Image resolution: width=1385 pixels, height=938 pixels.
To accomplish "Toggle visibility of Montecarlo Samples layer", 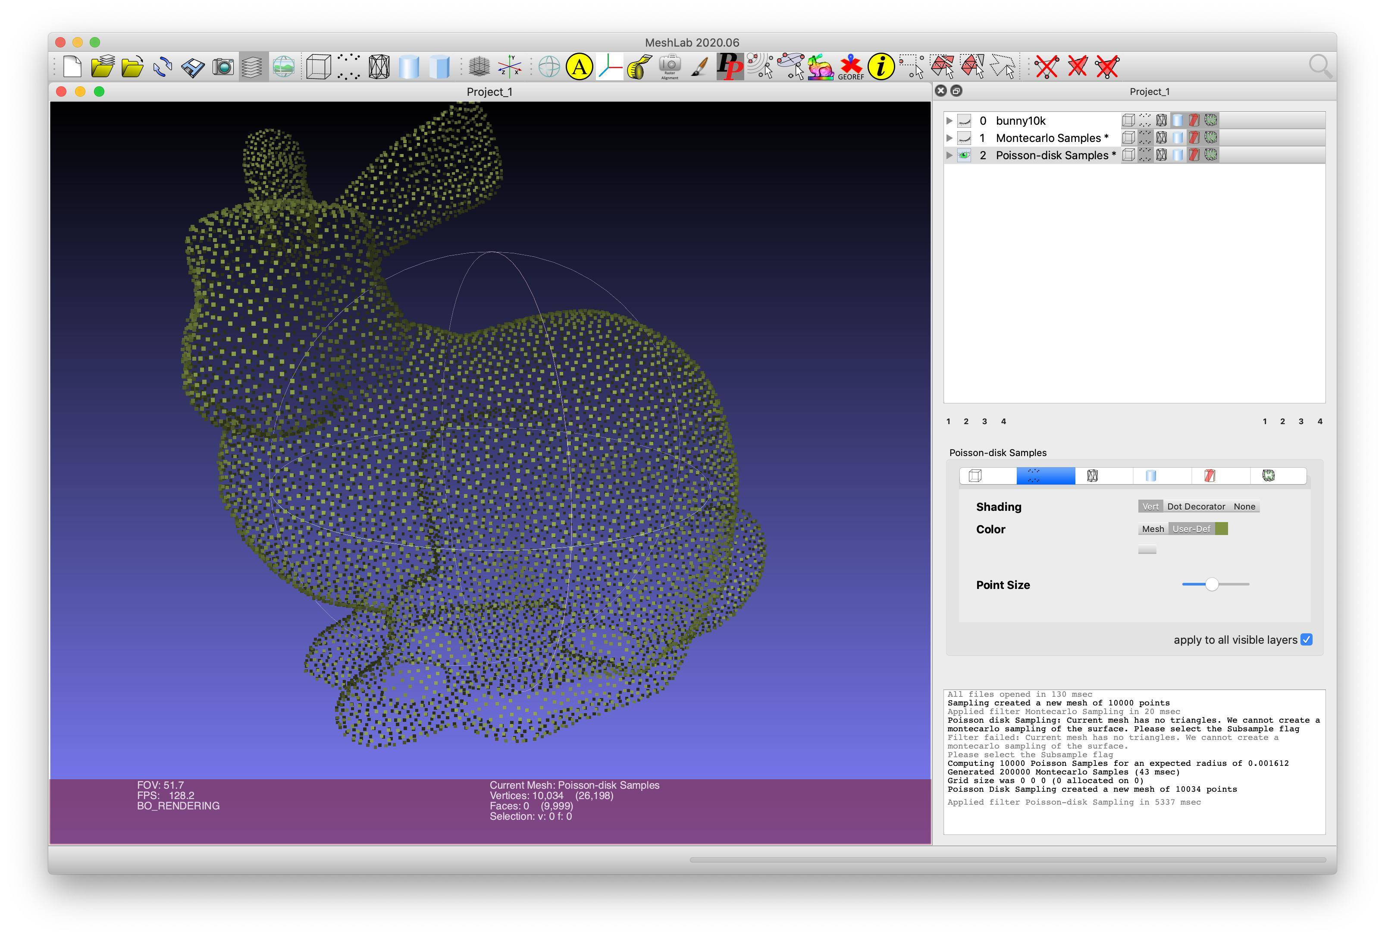I will pyautogui.click(x=964, y=138).
